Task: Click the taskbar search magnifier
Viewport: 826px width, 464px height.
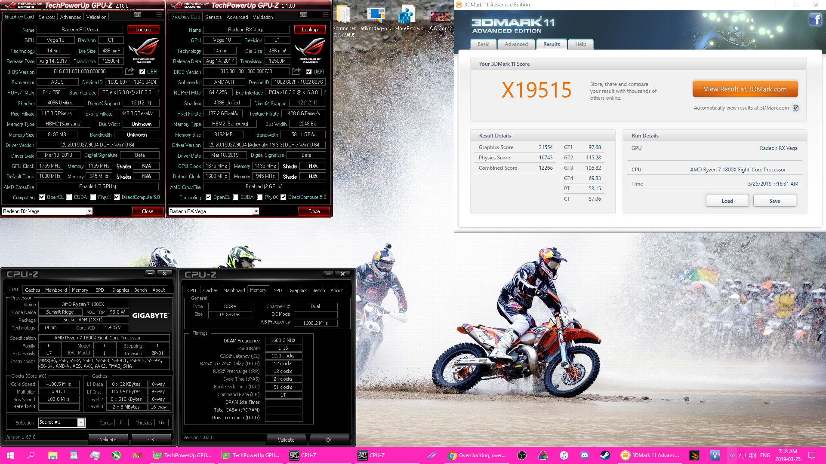Action: pos(31,455)
